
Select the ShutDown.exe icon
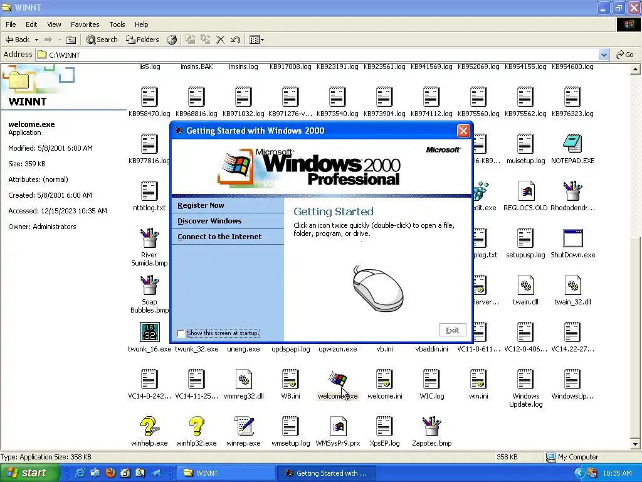click(x=572, y=238)
